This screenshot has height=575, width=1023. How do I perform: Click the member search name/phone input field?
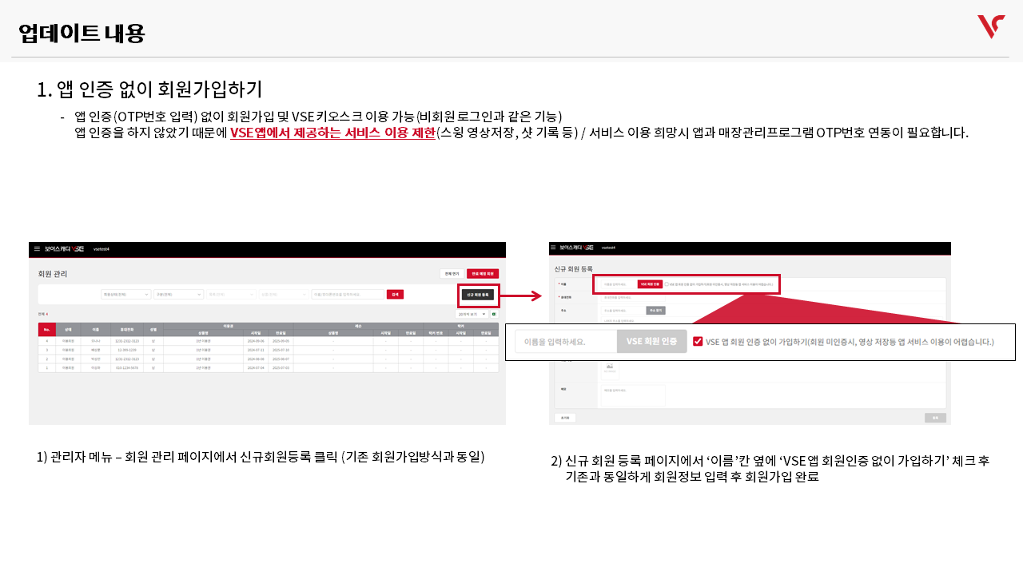[348, 295]
